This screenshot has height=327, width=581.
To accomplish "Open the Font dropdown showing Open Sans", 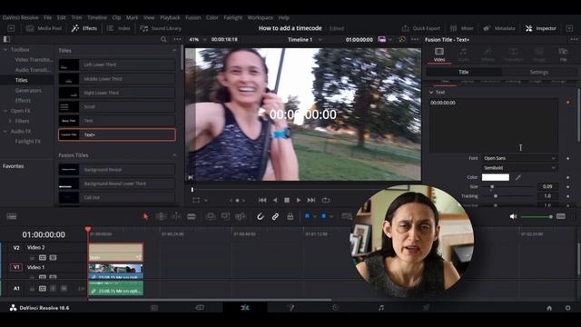I will pos(519,158).
